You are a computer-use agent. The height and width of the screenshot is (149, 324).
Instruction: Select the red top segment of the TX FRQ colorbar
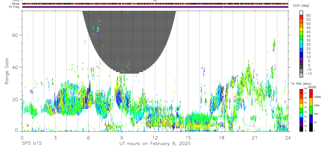(x=301, y=92)
